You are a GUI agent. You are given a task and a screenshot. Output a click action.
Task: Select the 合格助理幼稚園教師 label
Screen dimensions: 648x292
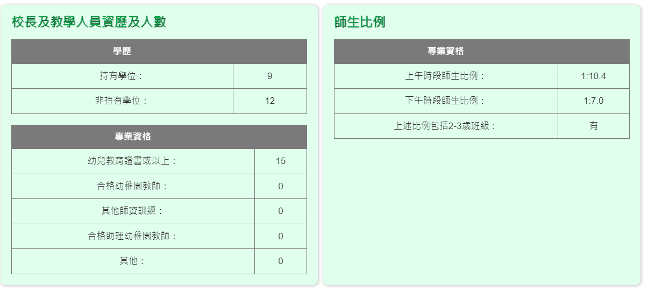tap(133, 236)
